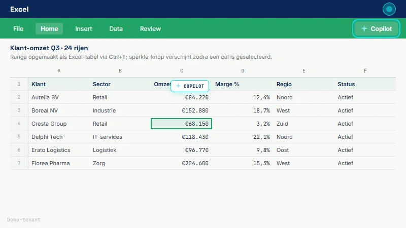Open the account avatar circle
The width and height of the screenshot is (406, 228).
(389, 9)
